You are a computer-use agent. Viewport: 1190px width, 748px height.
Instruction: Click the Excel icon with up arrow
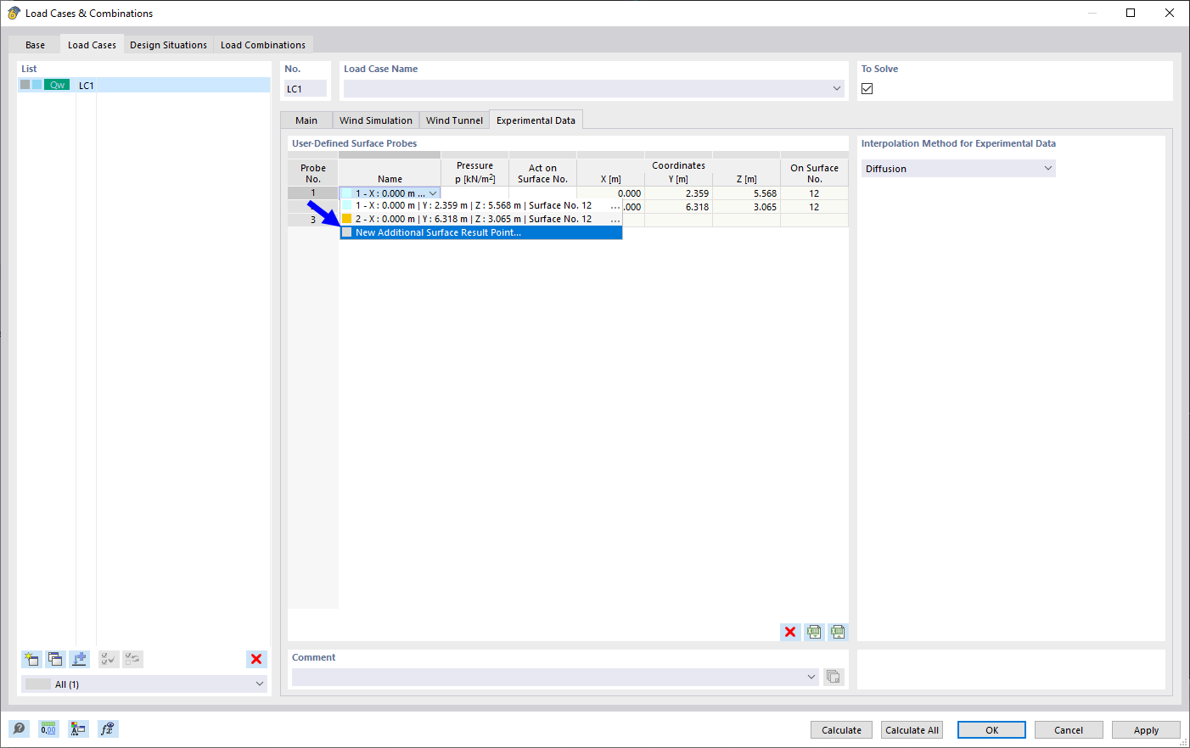coord(838,632)
